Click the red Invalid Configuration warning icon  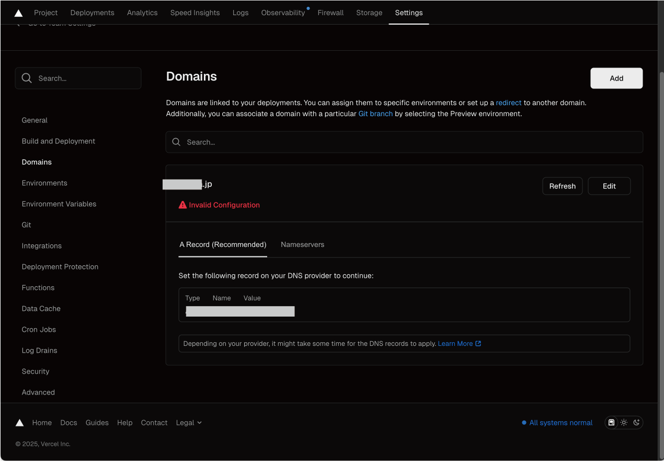click(x=182, y=205)
